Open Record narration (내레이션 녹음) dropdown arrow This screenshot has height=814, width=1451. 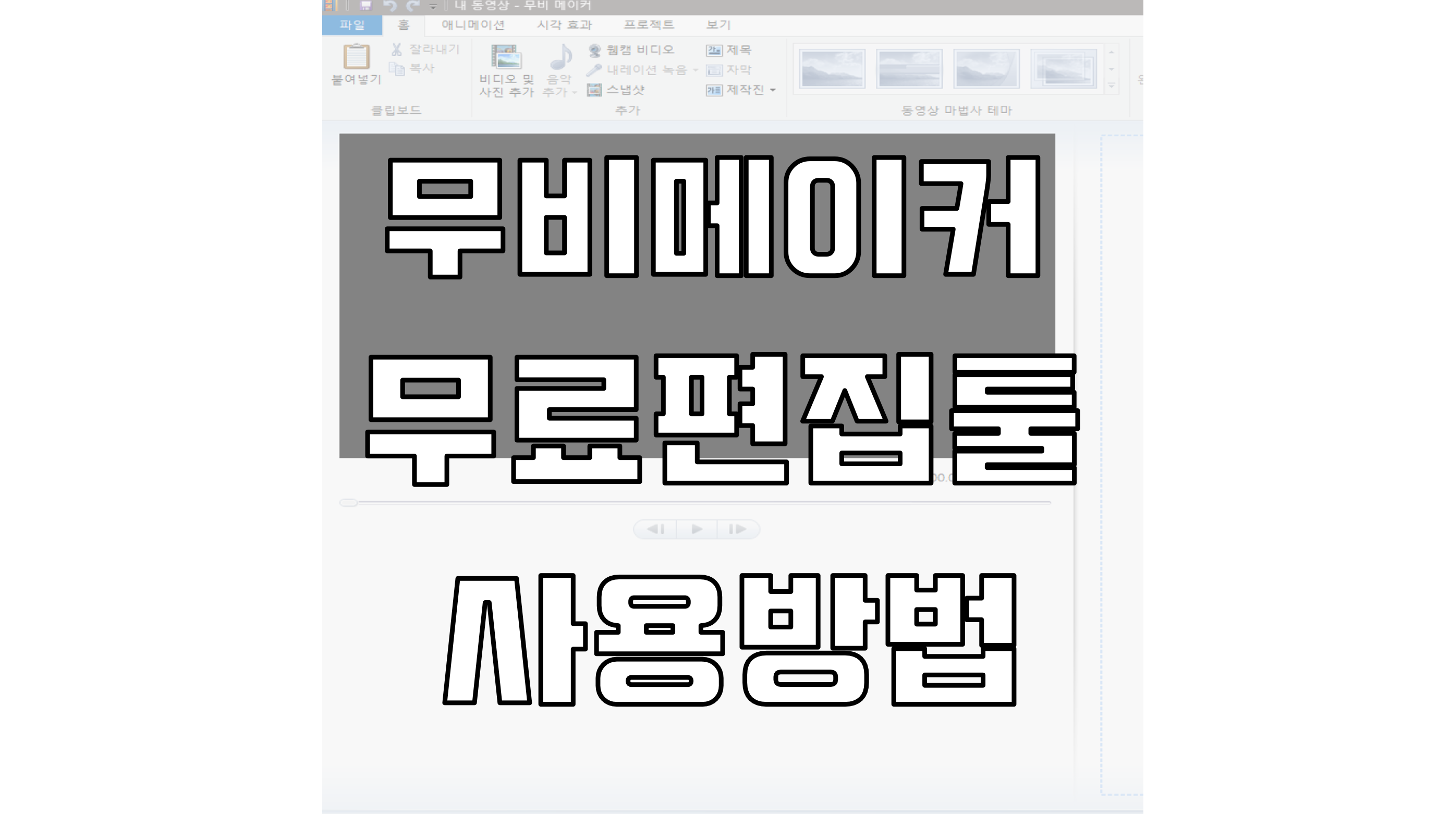coord(696,70)
